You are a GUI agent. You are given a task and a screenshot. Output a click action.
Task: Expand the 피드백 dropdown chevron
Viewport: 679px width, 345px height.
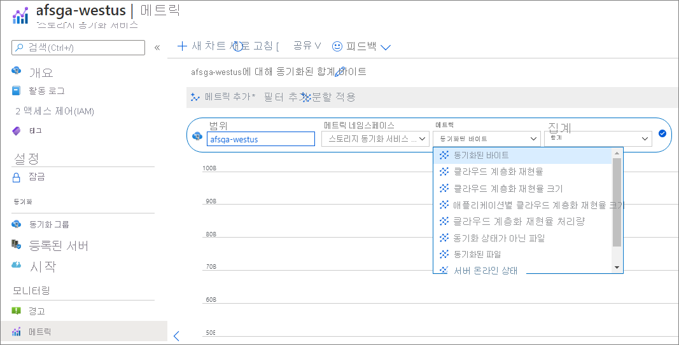click(386, 47)
